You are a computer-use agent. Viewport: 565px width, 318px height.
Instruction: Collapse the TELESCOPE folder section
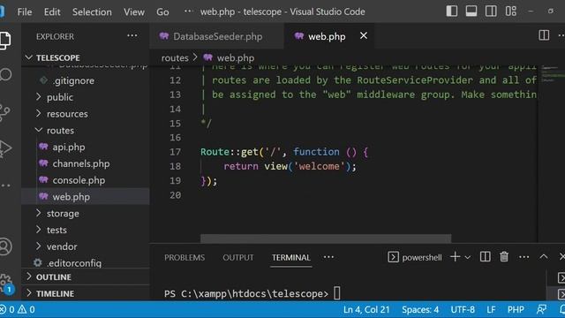tap(86, 57)
